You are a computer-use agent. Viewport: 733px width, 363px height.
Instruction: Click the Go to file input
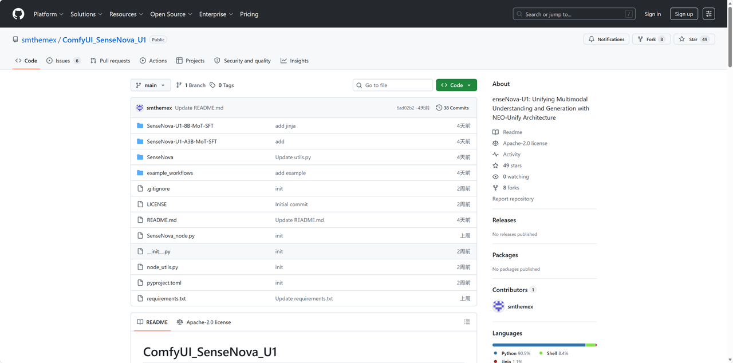393,85
